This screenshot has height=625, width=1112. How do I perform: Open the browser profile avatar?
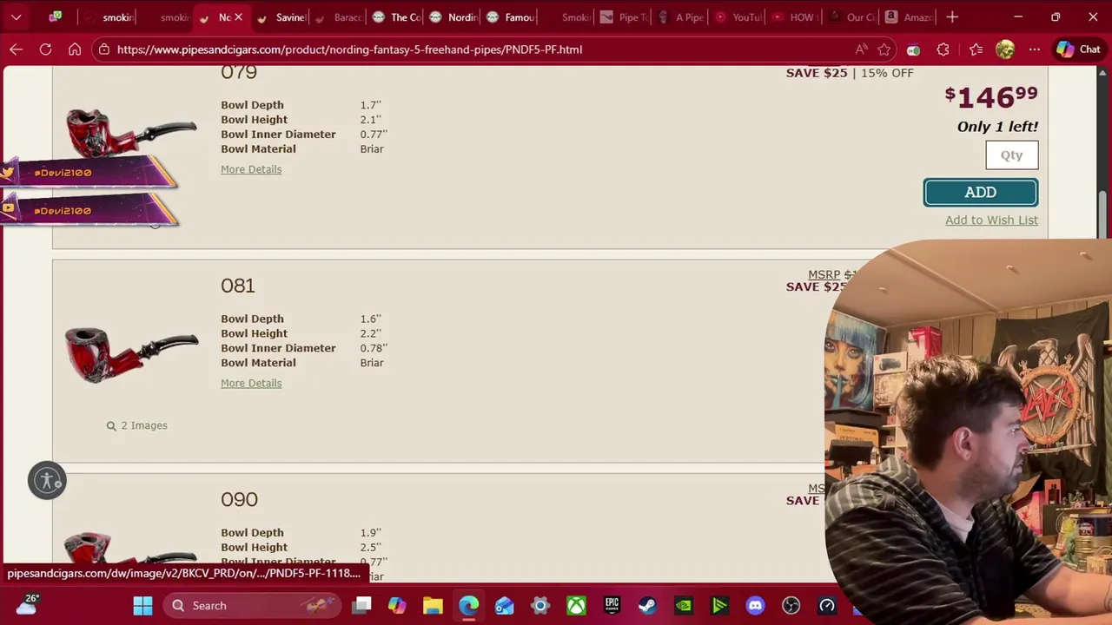click(x=1005, y=49)
